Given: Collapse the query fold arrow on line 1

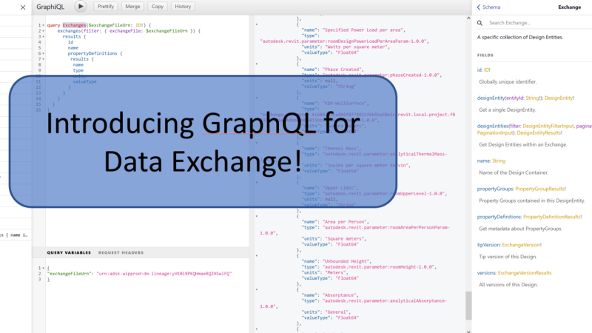Looking at the screenshot, I should tap(43, 25).
